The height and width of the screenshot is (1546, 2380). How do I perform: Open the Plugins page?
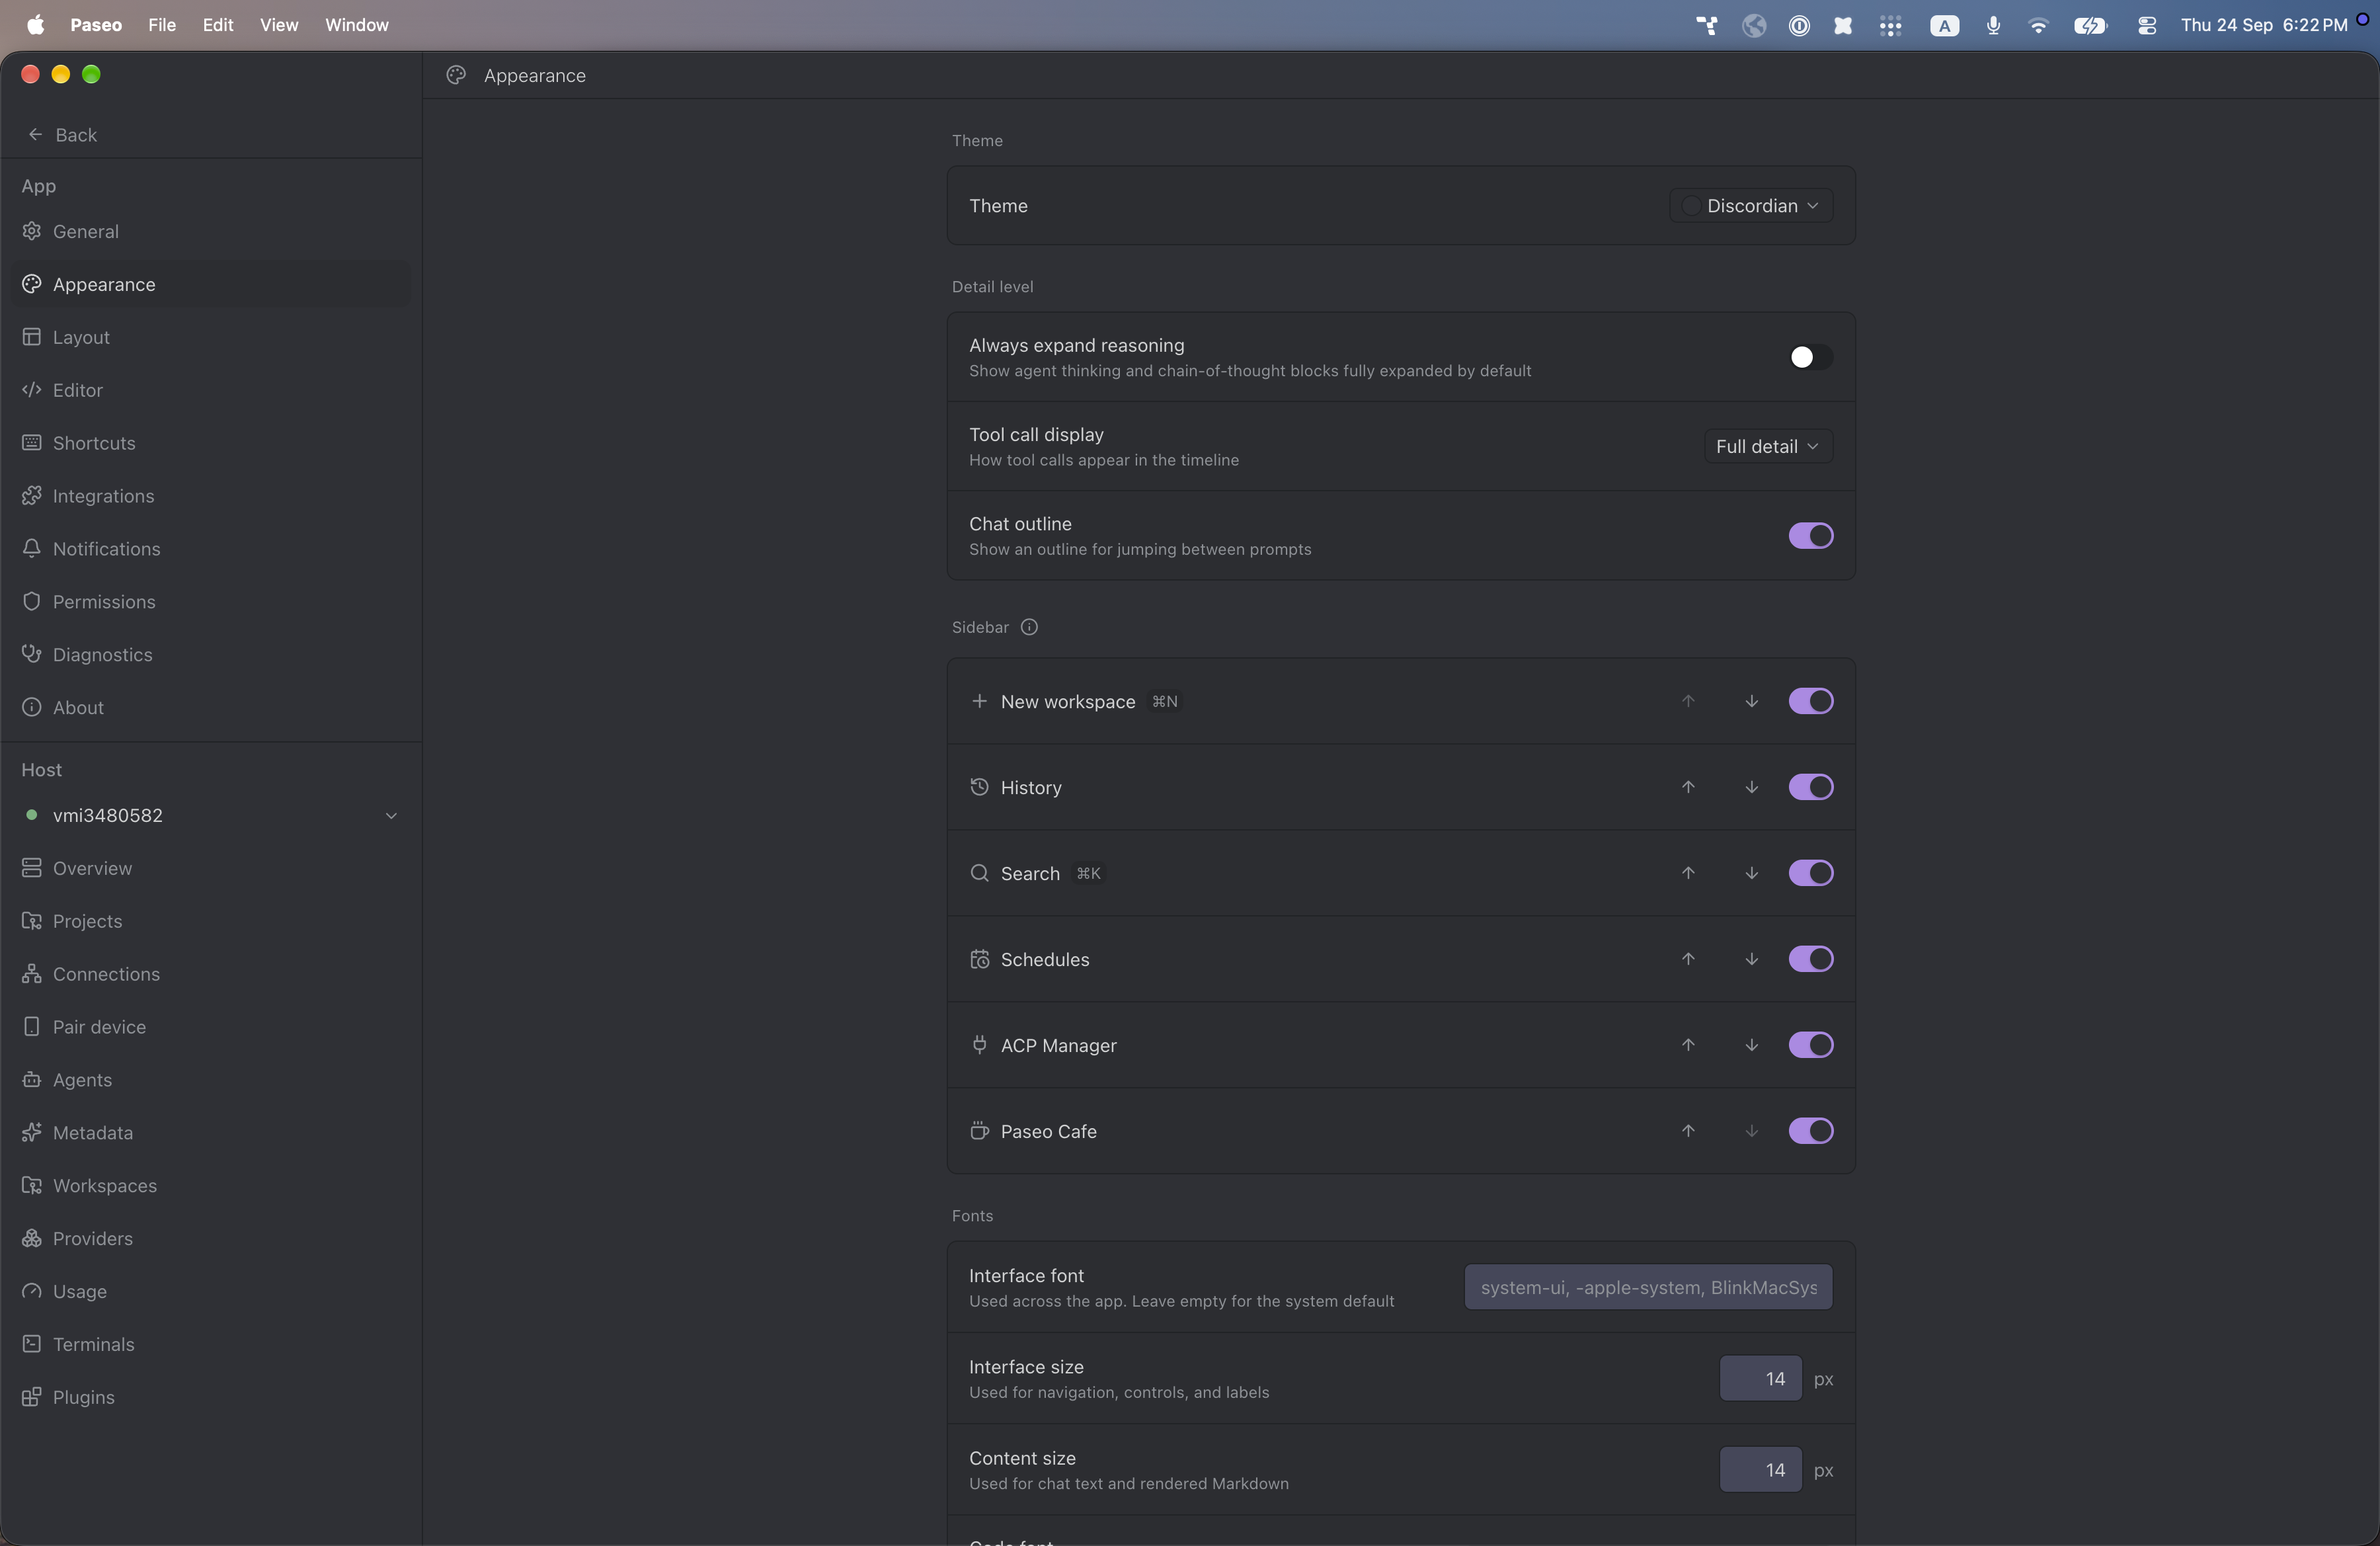[x=211, y=1397]
